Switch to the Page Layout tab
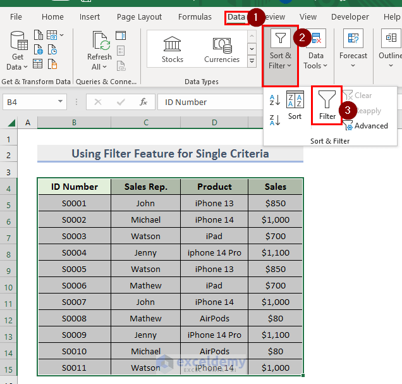Viewport: 402px width, 384px height. (139, 17)
